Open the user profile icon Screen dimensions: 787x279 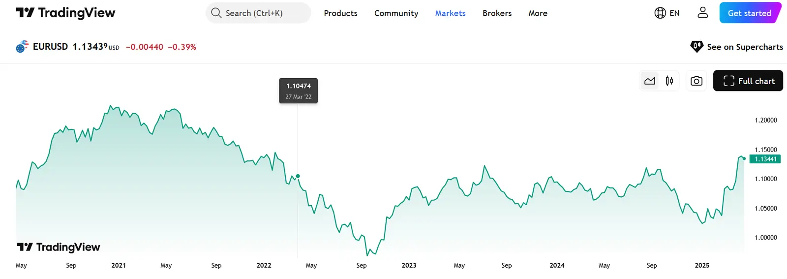pyautogui.click(x=703, y=13)
